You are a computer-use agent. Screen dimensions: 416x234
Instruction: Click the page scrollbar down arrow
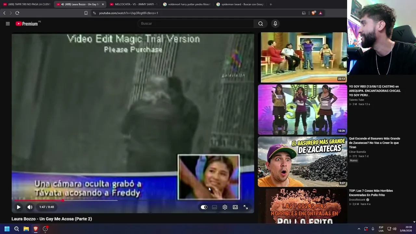[x=414, y=222]
